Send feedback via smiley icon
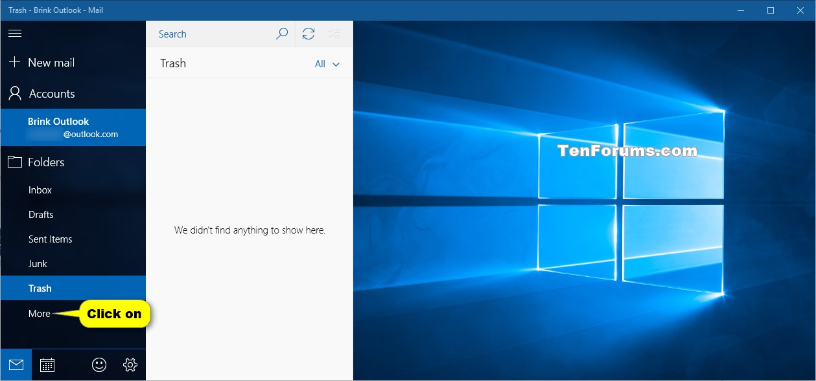The image size is (816, 381). point(99,365)
